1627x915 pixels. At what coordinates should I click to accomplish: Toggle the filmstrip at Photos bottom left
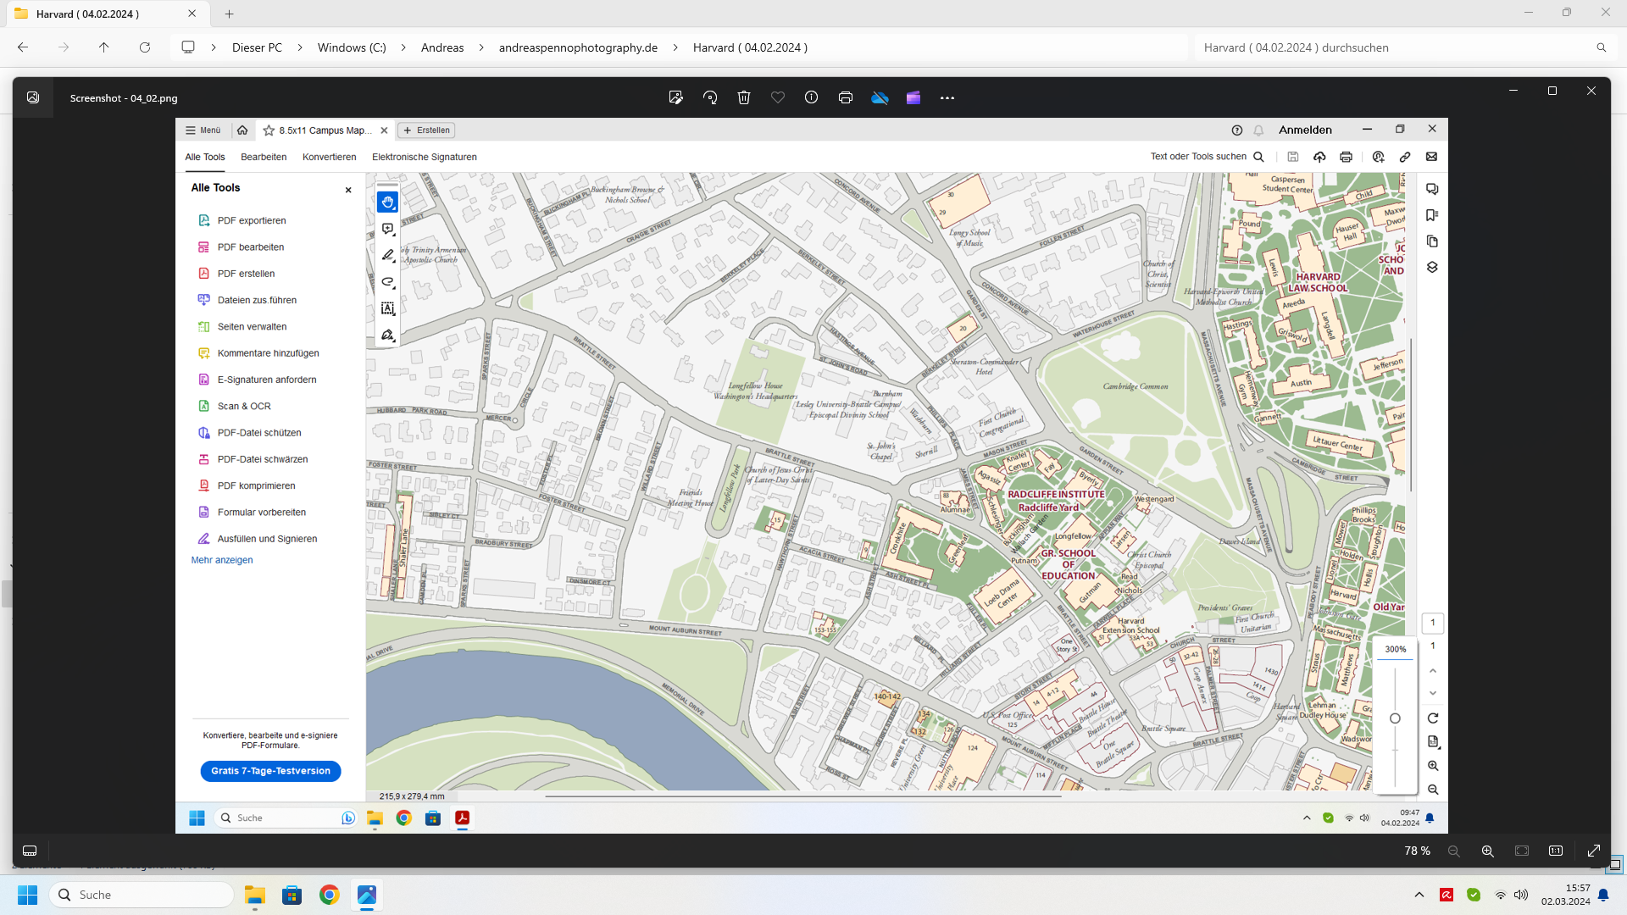tap(30, 851)
